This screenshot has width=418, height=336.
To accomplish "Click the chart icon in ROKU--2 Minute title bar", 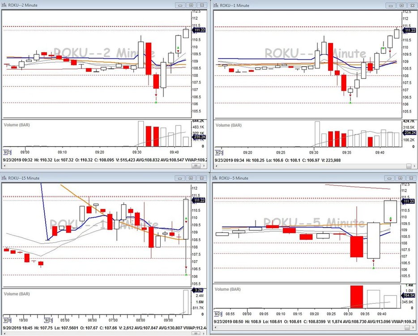I will tap(4, 5).
